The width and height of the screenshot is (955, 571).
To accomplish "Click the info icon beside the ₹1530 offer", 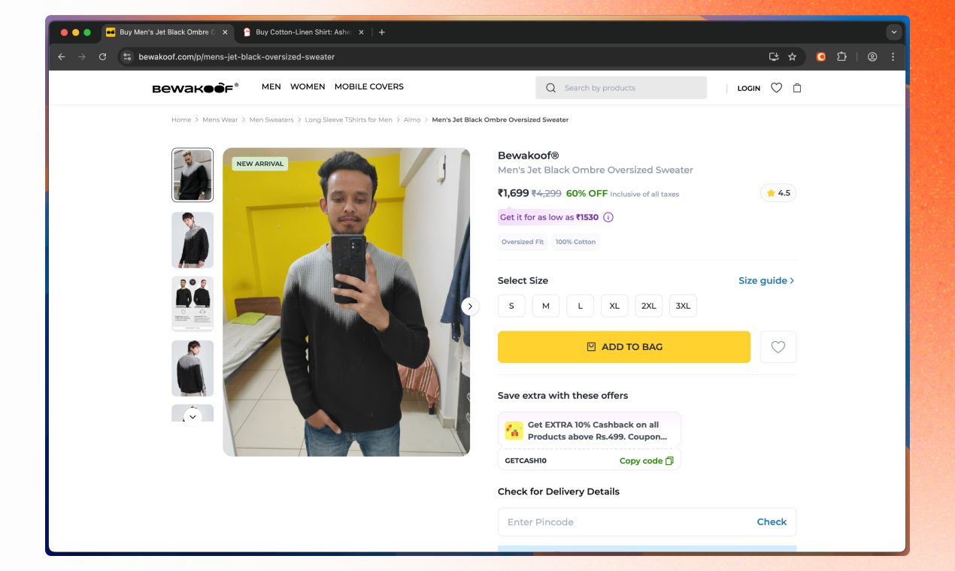I will pos(608,217).
